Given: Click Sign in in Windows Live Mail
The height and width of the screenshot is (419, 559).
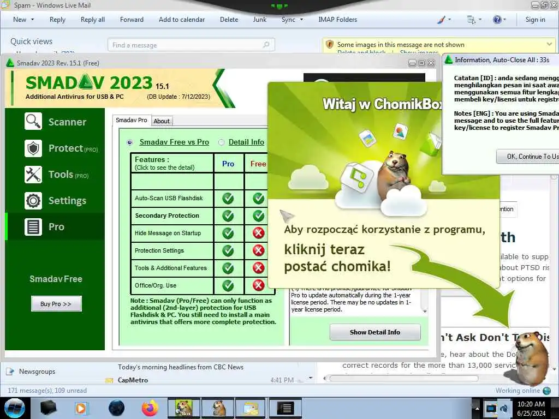Looking at the screenshot, I should click(535, 20).
